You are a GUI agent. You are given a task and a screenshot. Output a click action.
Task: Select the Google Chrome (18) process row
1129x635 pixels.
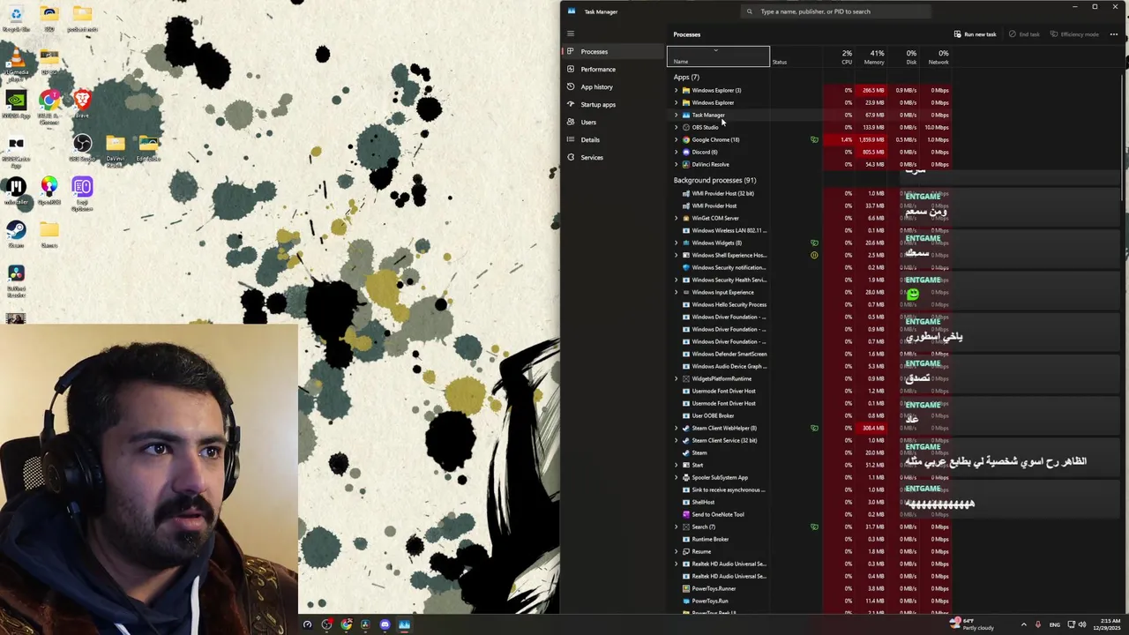[x=809, y=139]
